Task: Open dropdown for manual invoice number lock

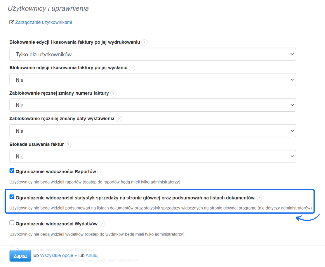Action: pyautogui.click(x=153, y=105)
